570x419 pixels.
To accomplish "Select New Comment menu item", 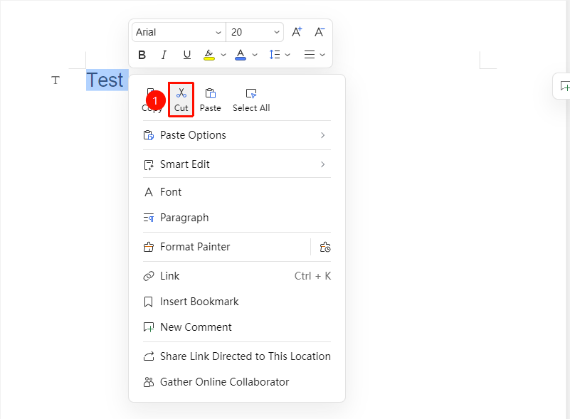I will click(x=237, y=327).
